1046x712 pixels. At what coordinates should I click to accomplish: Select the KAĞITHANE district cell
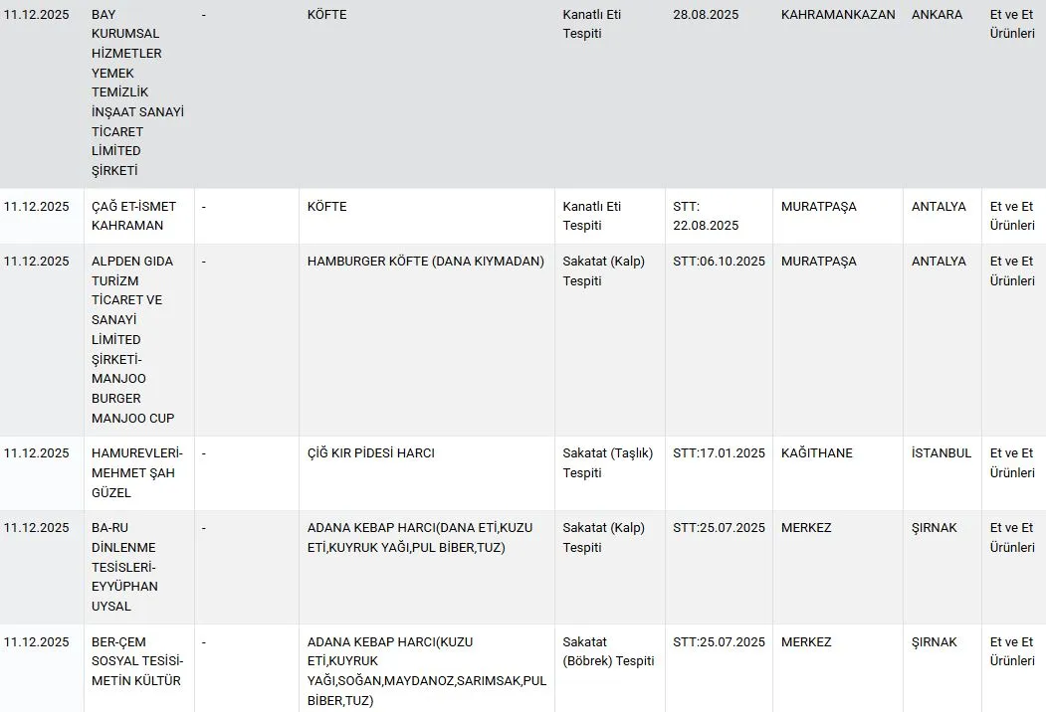point(818,453)
